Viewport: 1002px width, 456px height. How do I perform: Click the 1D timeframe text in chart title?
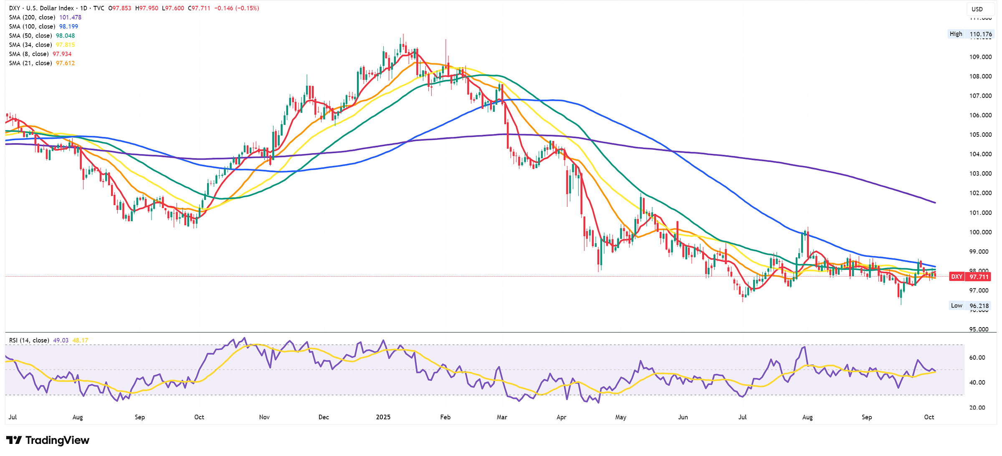click(83, 8)
